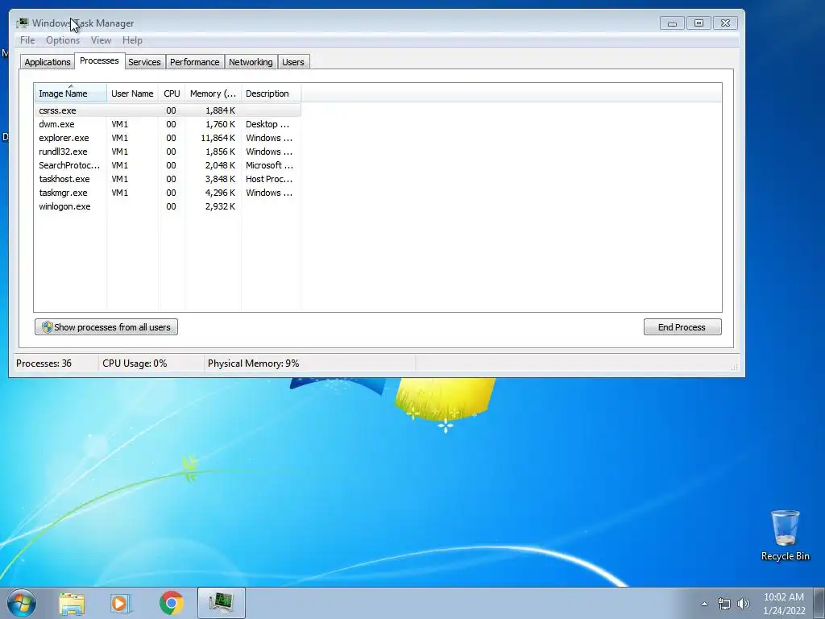Minimize the Task Manager window
The image size is (825, 619).
click(672, 23)
